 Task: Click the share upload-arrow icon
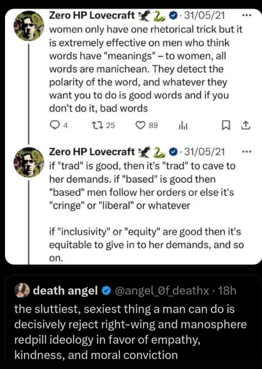[246, 125]
